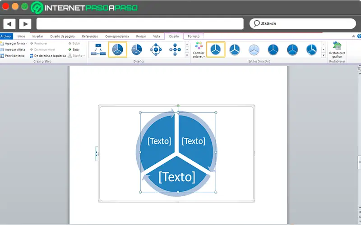
Task: Switch to the Insertar tab
Action: [x=37, y=36]
